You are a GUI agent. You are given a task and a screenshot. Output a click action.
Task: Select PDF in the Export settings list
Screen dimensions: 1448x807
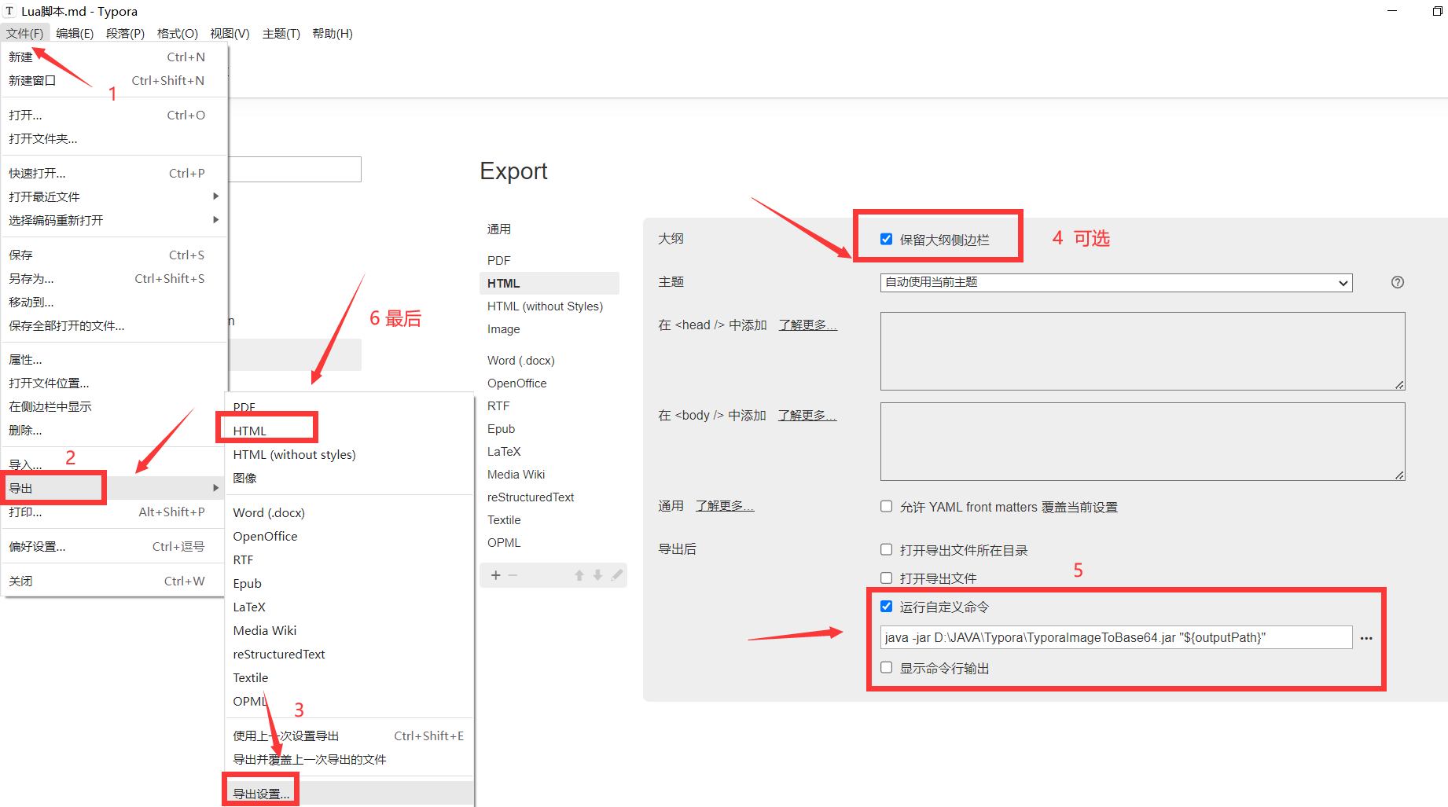point(549,260)
